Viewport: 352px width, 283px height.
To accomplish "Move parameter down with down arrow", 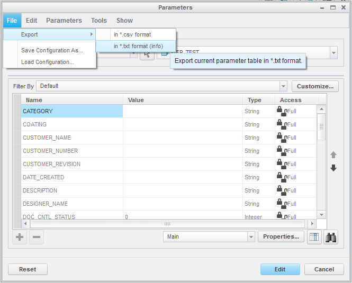I will (x=333, y=168).
